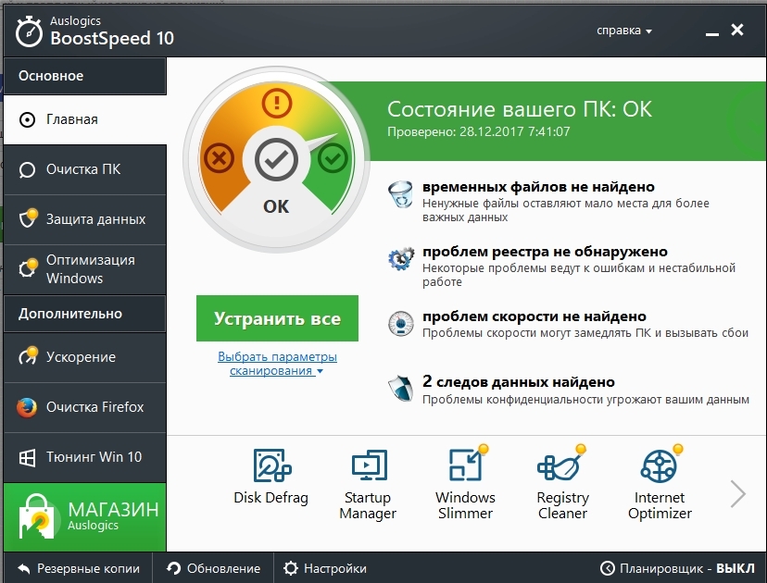This screenshot has width=767, height=583.
Task: Toggle the Планировщик scheduler ВЫКЛ switch
Action: (676, 568)
